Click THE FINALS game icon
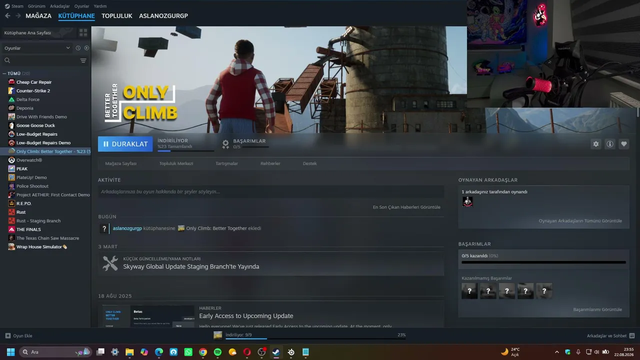This screenshot has height=360, width=640. (11, 229)
